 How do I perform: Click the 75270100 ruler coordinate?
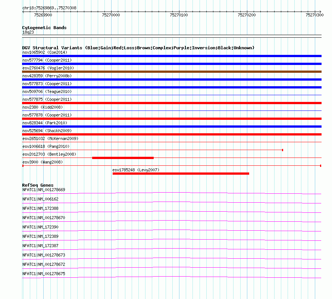click(x=179, y=15)
